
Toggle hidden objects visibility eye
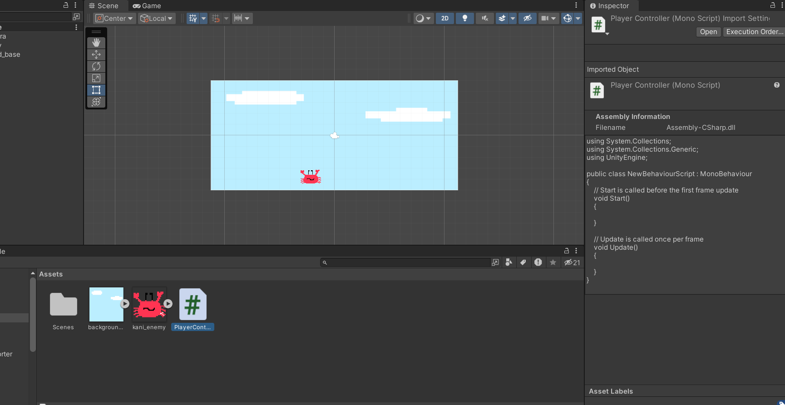coord(528,19)
